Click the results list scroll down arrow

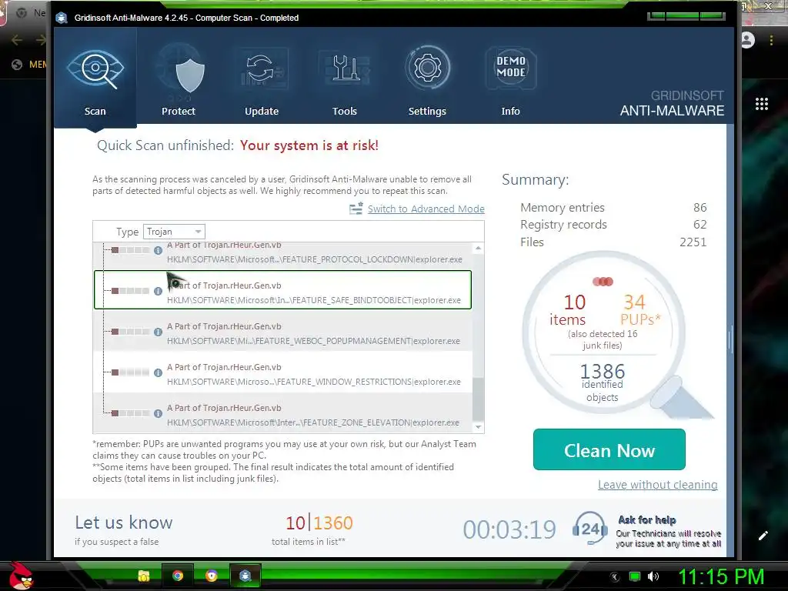click(478, 426)
